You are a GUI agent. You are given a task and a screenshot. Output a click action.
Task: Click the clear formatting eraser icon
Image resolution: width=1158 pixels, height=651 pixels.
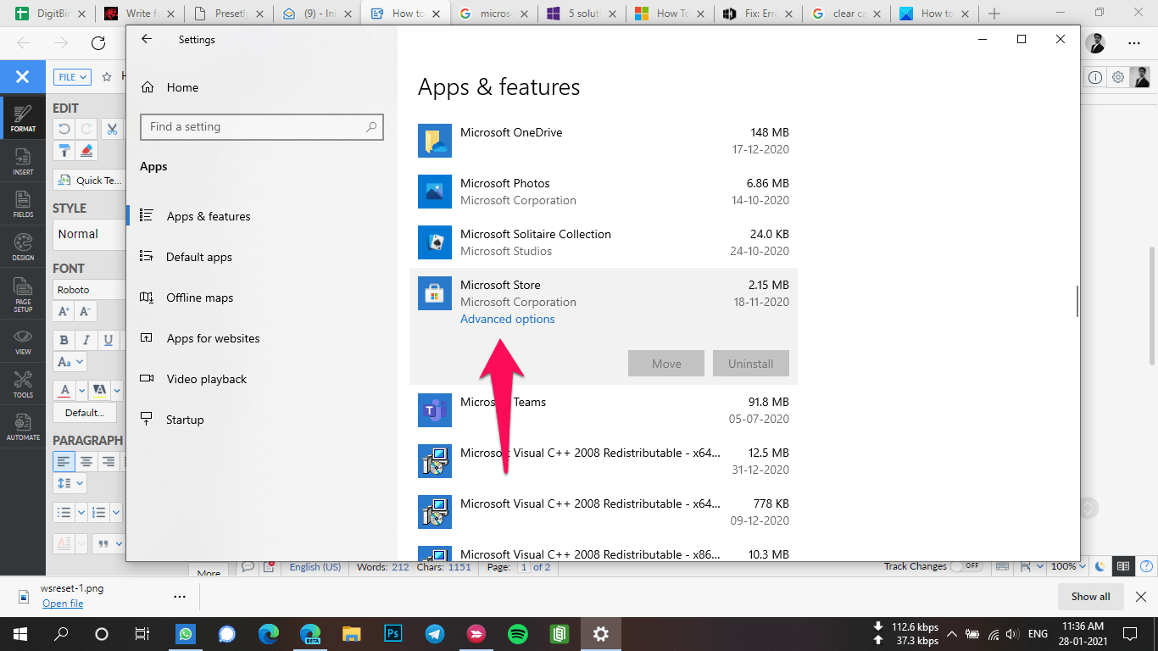[x=86, y=151]
